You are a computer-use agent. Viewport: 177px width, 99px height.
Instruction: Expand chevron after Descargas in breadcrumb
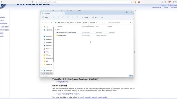tap(96, 23)
